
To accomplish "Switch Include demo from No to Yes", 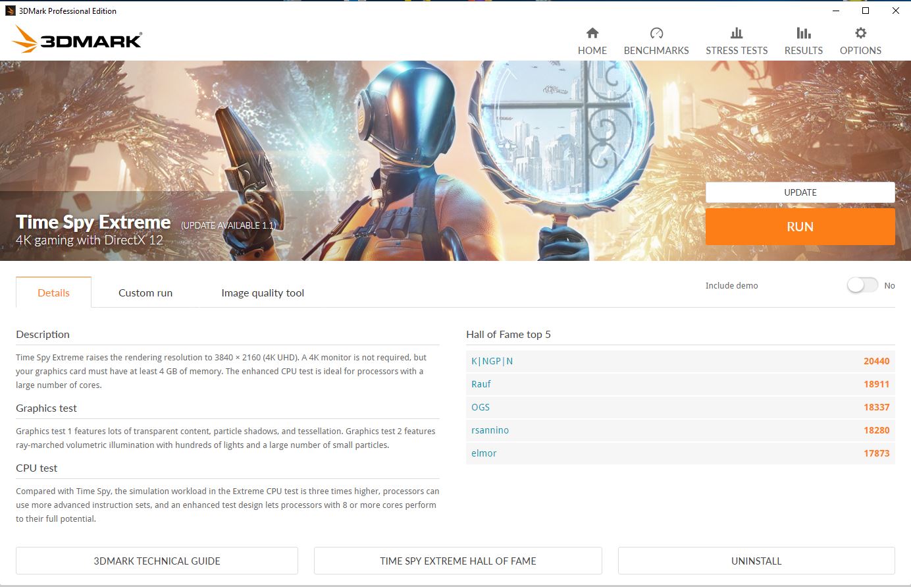I will (862, 285).
